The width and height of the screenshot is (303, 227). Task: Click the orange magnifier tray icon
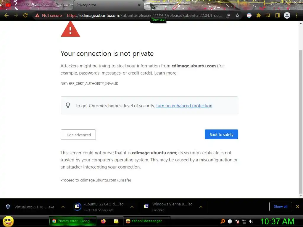(223, 221)
